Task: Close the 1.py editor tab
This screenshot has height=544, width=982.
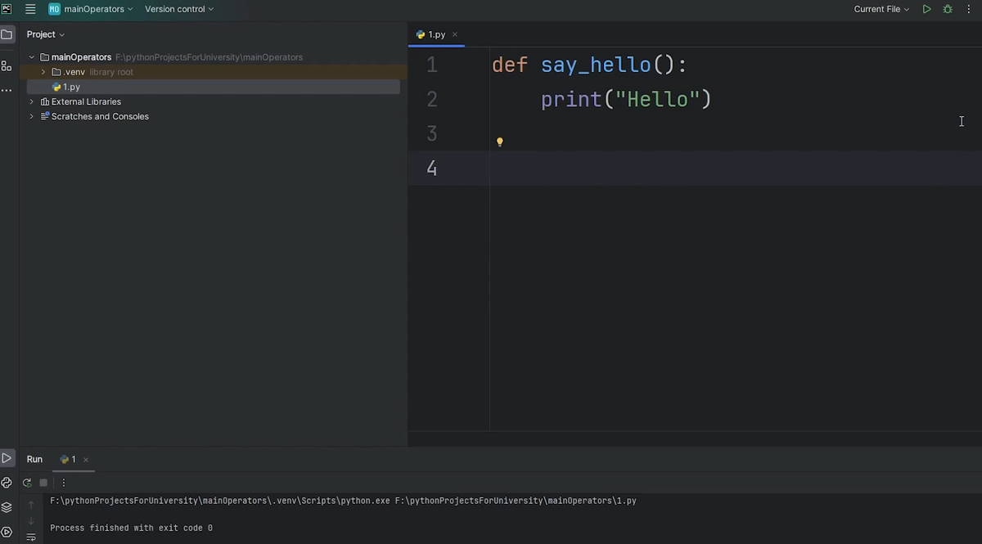Action: (x=455, y=34)
